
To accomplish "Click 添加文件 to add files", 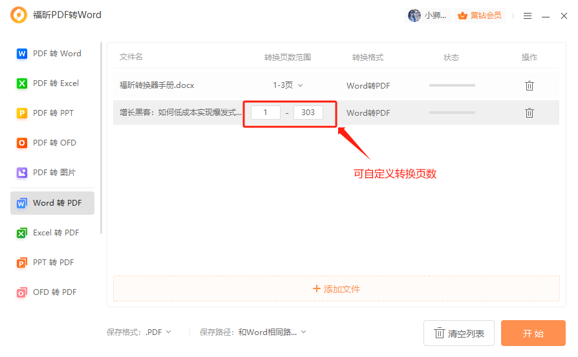I will tap(336, 289).
